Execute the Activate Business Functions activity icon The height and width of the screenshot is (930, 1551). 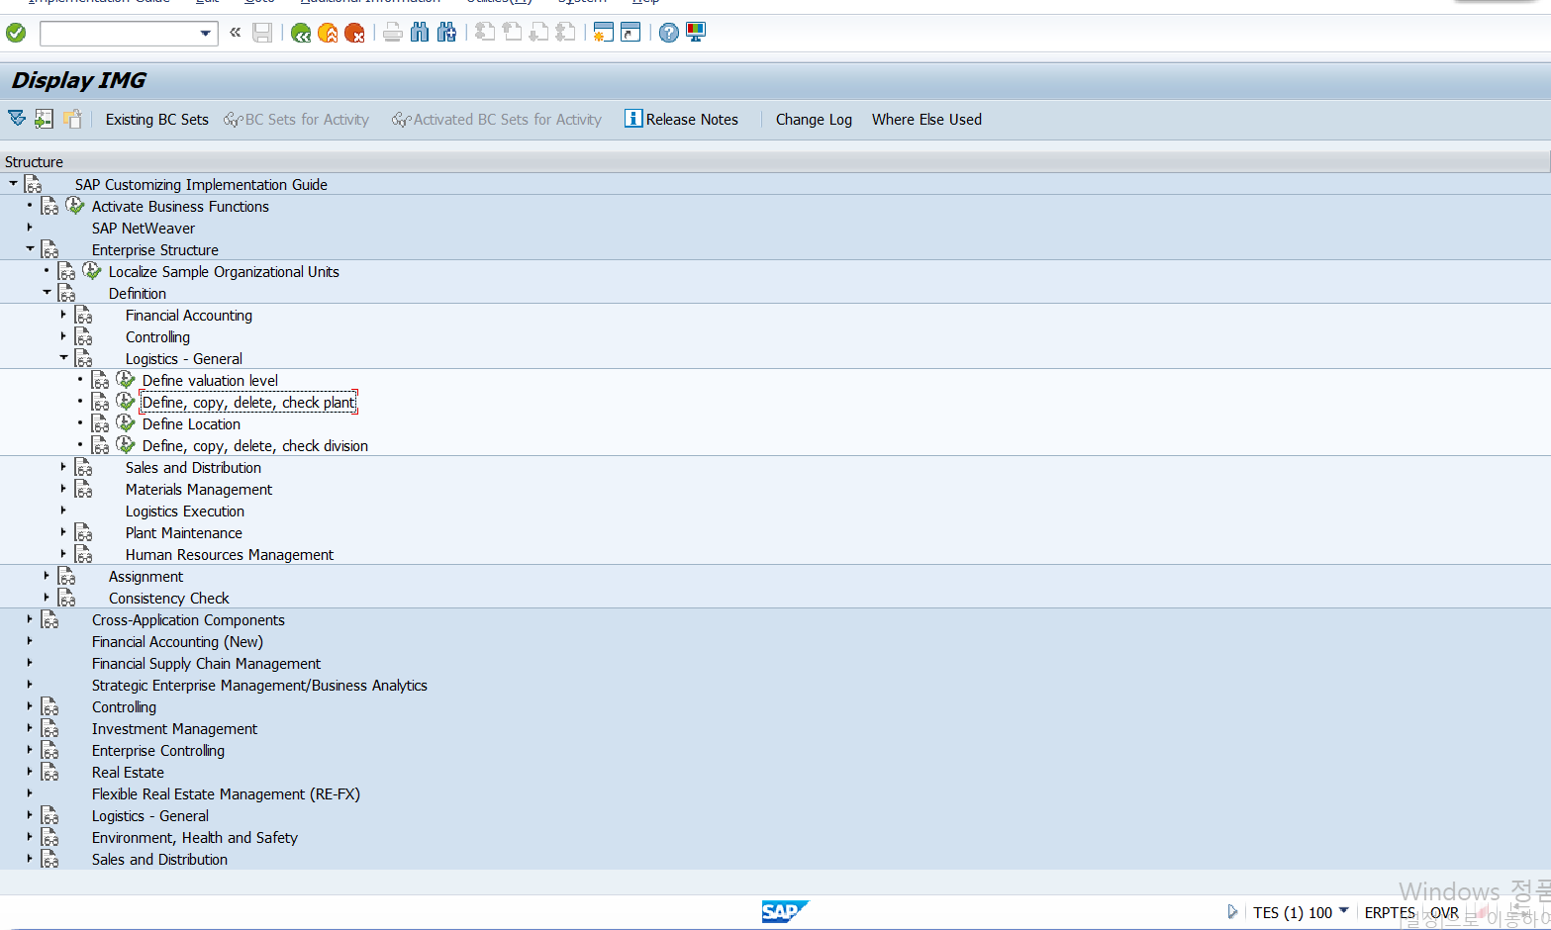point(75,206)
